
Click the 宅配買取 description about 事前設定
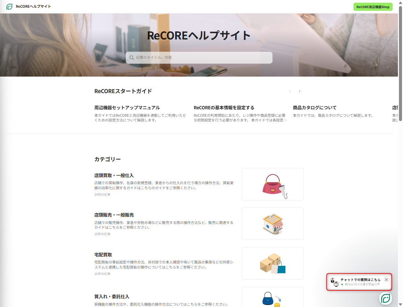pos(164,265)
